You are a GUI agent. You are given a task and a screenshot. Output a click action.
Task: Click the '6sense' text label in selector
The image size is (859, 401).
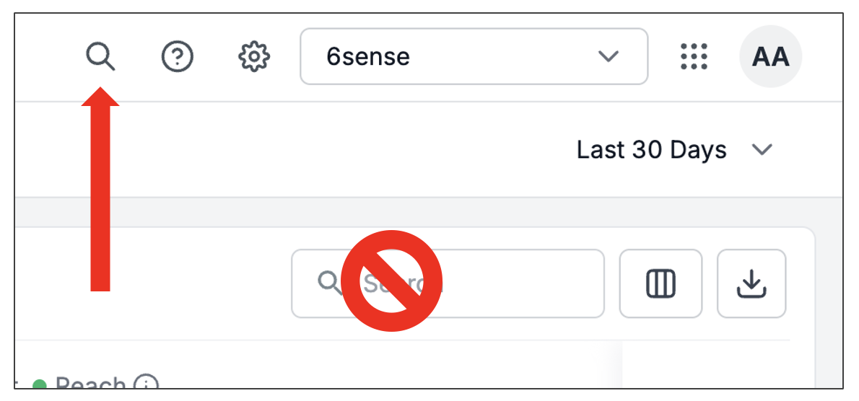[x=368, y=56]
